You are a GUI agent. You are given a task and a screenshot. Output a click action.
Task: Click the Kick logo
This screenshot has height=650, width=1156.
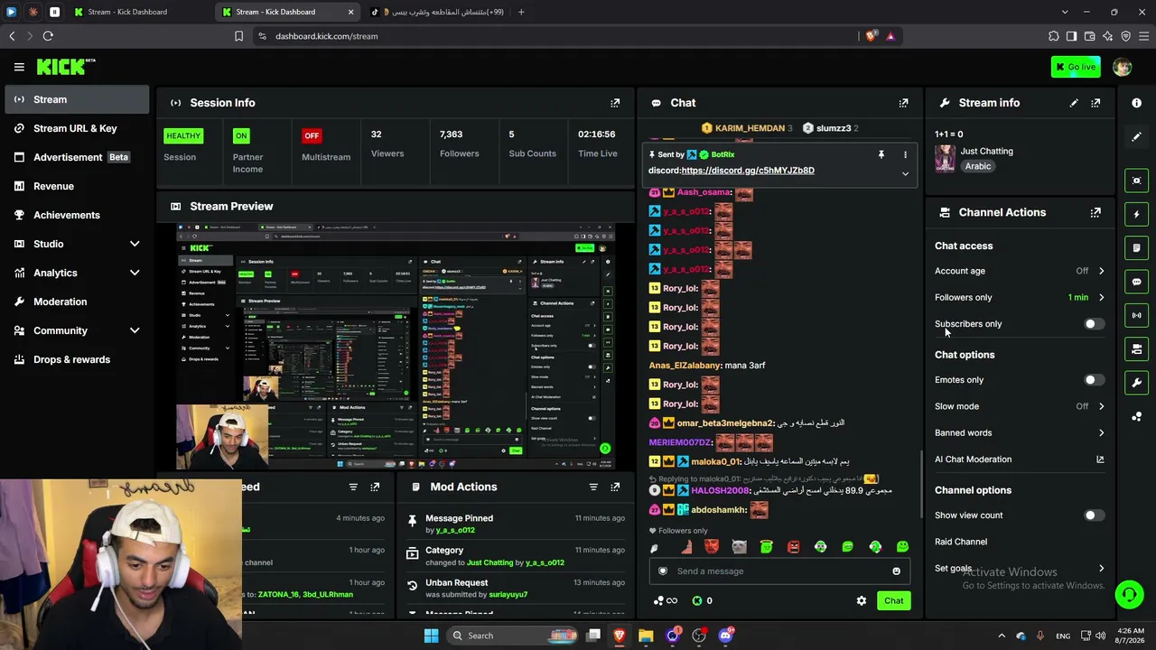(65, 67)
